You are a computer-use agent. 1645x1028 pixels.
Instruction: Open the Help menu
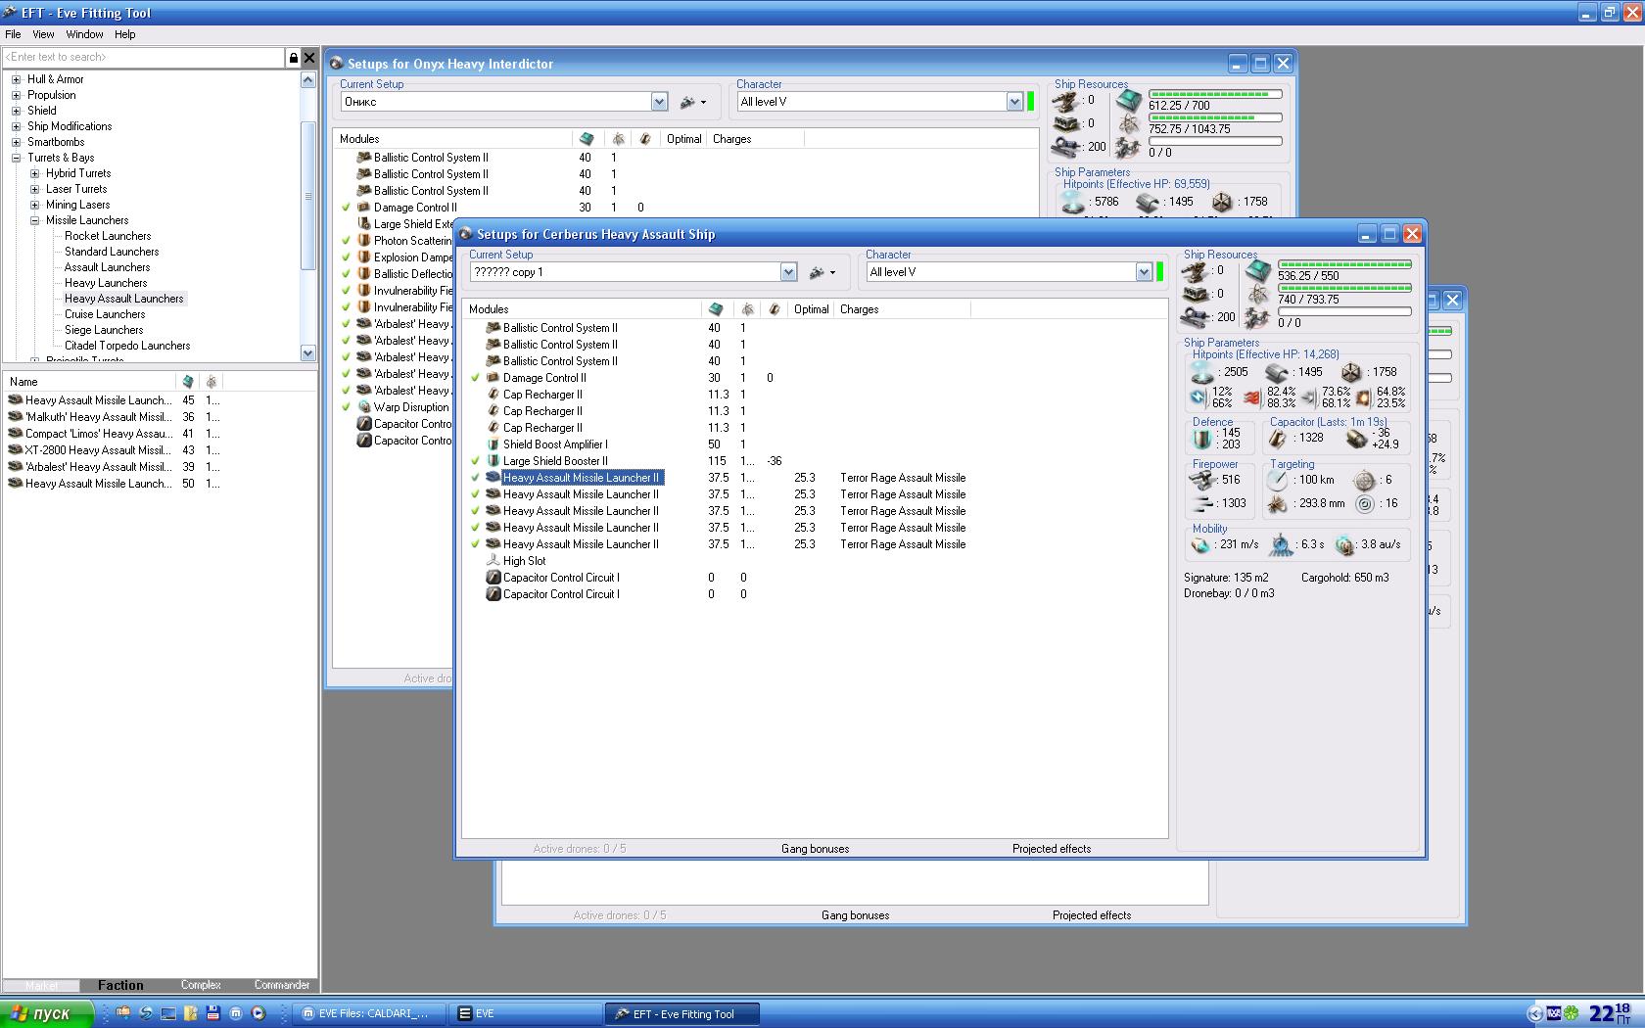tap(124, 34)
